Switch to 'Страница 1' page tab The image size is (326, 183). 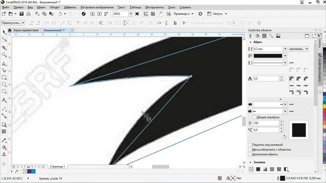click(58, 166)
